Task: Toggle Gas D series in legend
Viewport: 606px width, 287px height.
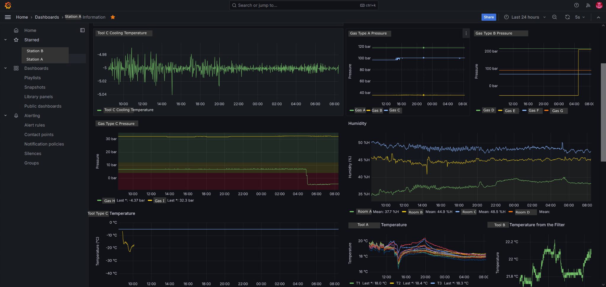Action: coord(488,110)
